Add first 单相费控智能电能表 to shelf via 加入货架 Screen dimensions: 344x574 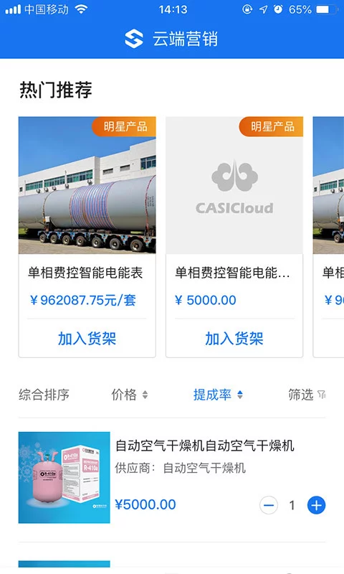pos(87,338)
